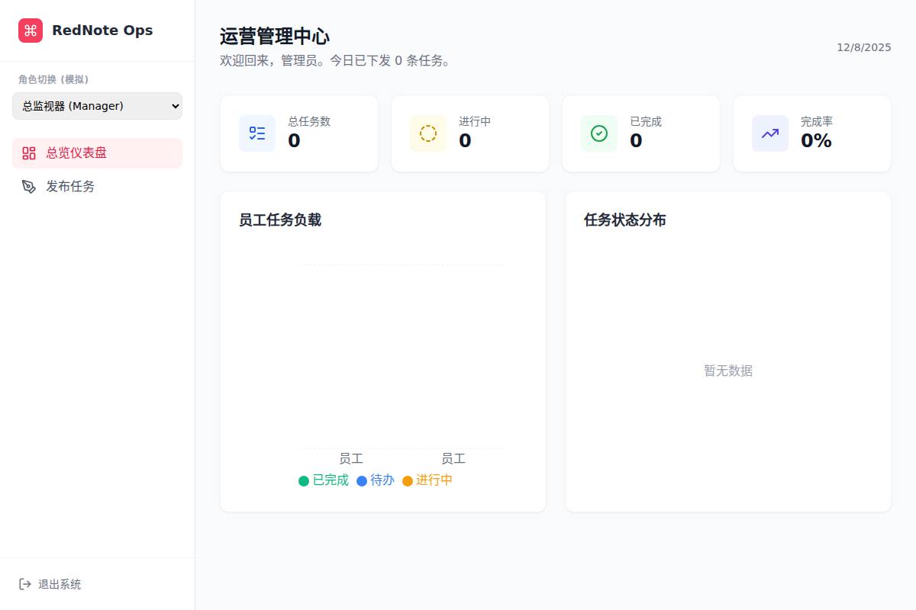Click the pen icon beside 发布任务
Viewport: 916px width, 610px height.
[29, 187]
